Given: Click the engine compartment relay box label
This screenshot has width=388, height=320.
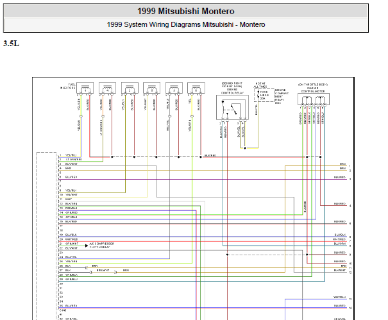Looking at the screenshot, I should 282,97.
